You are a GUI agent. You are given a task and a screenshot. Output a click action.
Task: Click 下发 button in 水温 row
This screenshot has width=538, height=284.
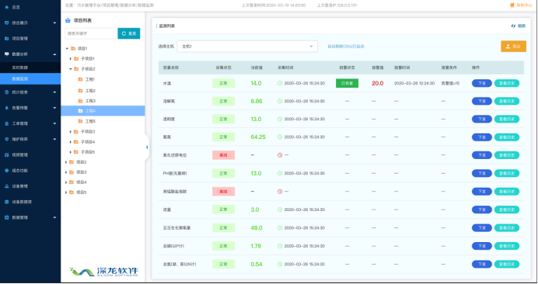[482, 83]
